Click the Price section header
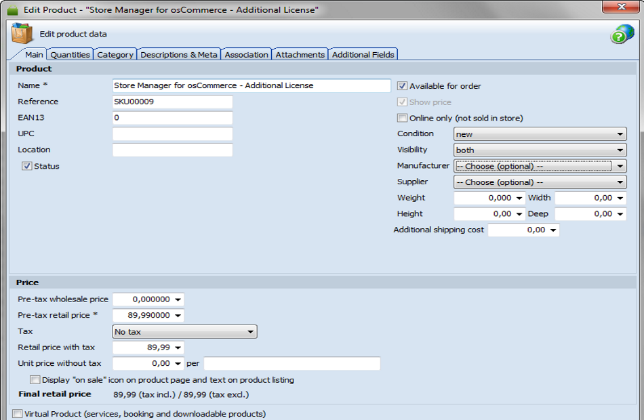The image size is (644, 420). point(323,282)
